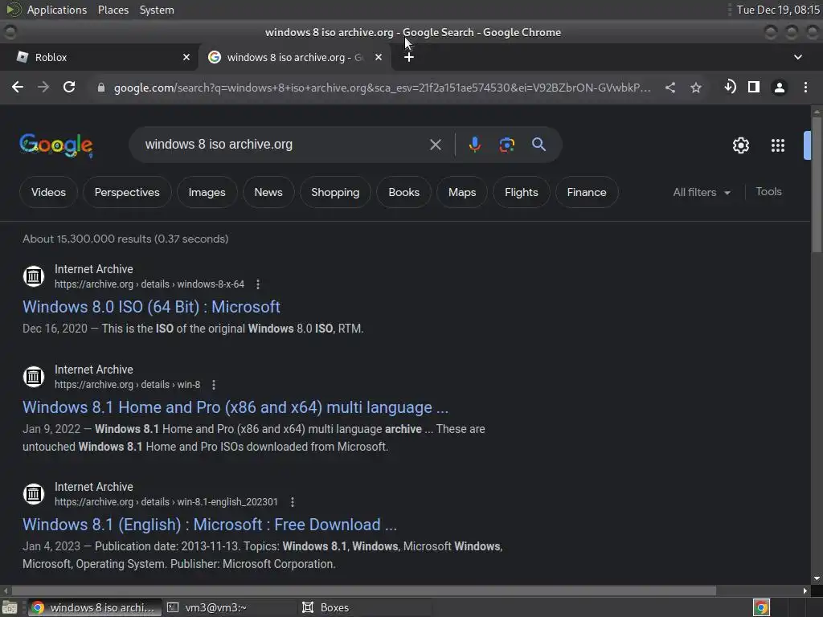Viewport: 823px width, 617px height.
Task: Filter results by Flights
Action: pos(521,192)
